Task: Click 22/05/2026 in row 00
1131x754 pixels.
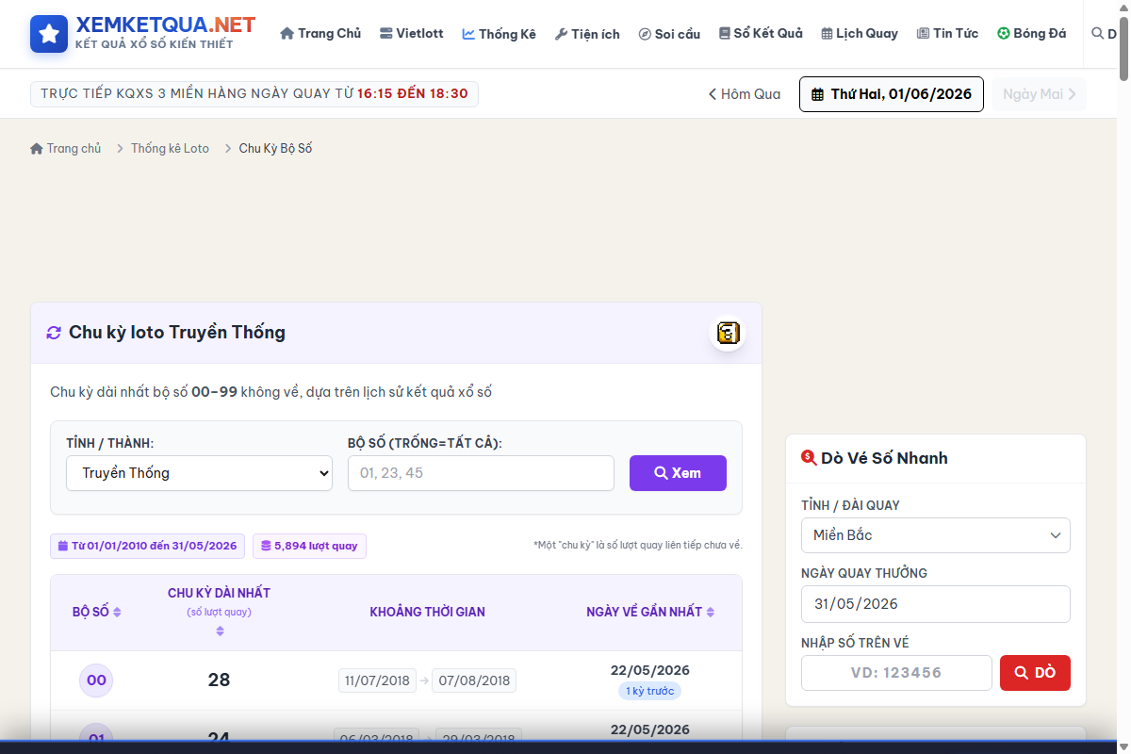Action: [x=650, y=670]
